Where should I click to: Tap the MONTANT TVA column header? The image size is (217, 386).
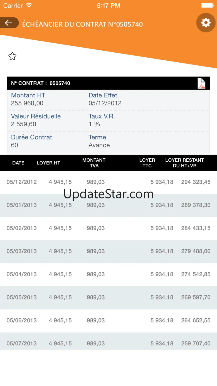[94, 163]
